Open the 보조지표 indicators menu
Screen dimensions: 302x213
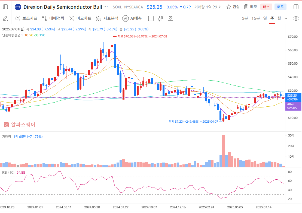pyautogui.click(x=26, y=18)
